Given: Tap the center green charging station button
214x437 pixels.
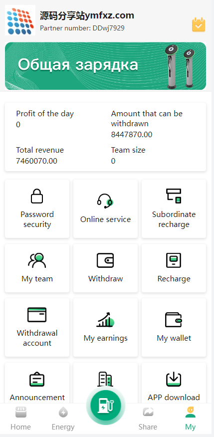Looking at the screenshot, I should click(x=106, y=405).
